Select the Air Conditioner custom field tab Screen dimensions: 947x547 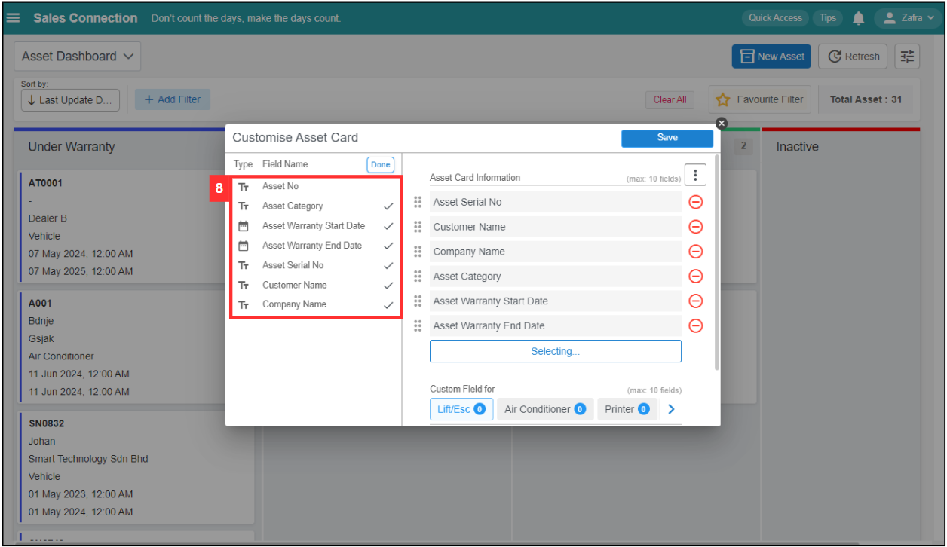pos(545,409)
